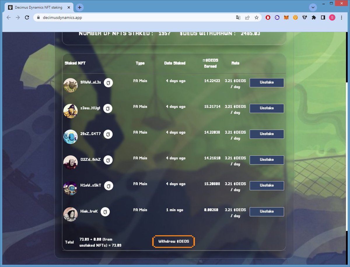View site security lock info

[x=38, y=17]
